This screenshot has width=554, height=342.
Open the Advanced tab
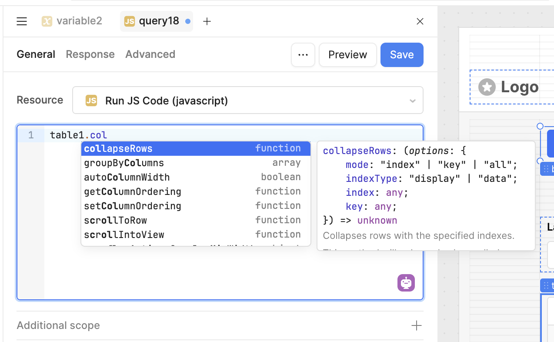pos(150,54)
